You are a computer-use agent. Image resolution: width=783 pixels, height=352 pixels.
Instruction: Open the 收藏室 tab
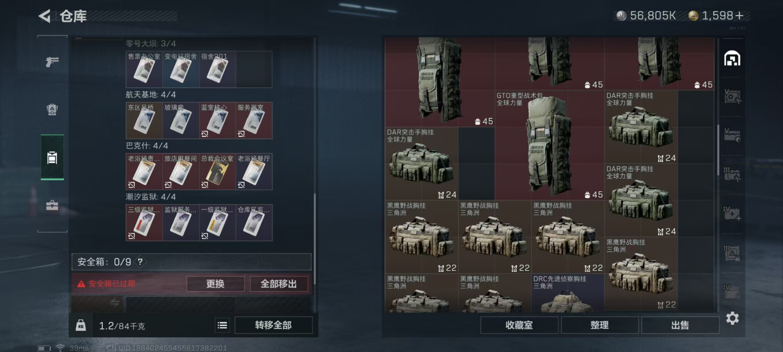click(519, 325)
